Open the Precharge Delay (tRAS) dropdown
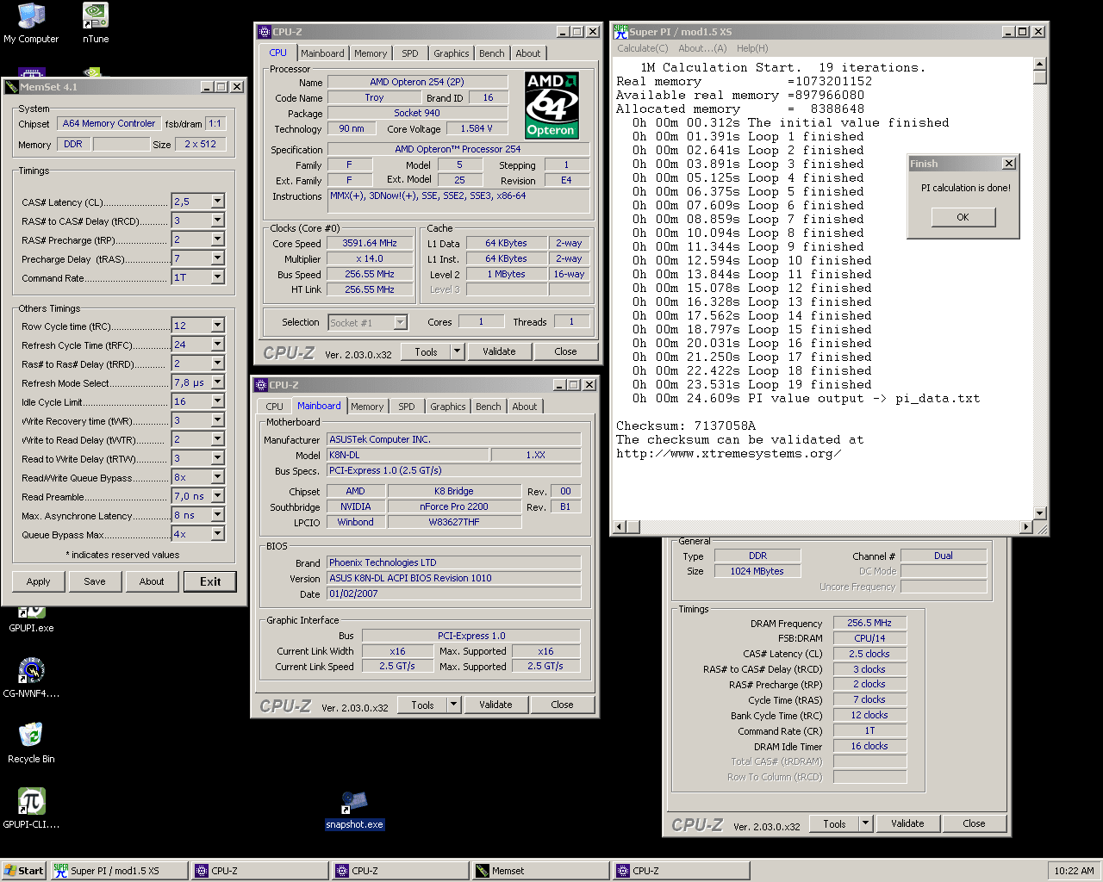 coord(217,258)
